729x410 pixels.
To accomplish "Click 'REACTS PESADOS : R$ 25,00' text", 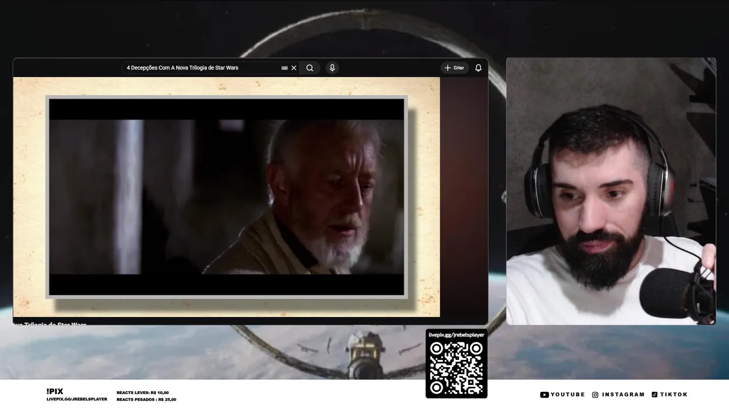I will [x=146, y=400].
